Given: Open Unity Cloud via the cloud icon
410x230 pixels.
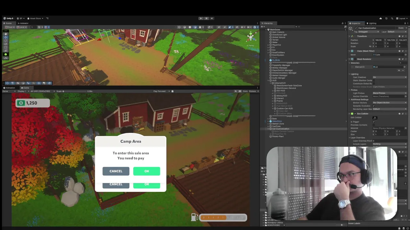Looking at the screenshot, I should click(x=381, y=19).
